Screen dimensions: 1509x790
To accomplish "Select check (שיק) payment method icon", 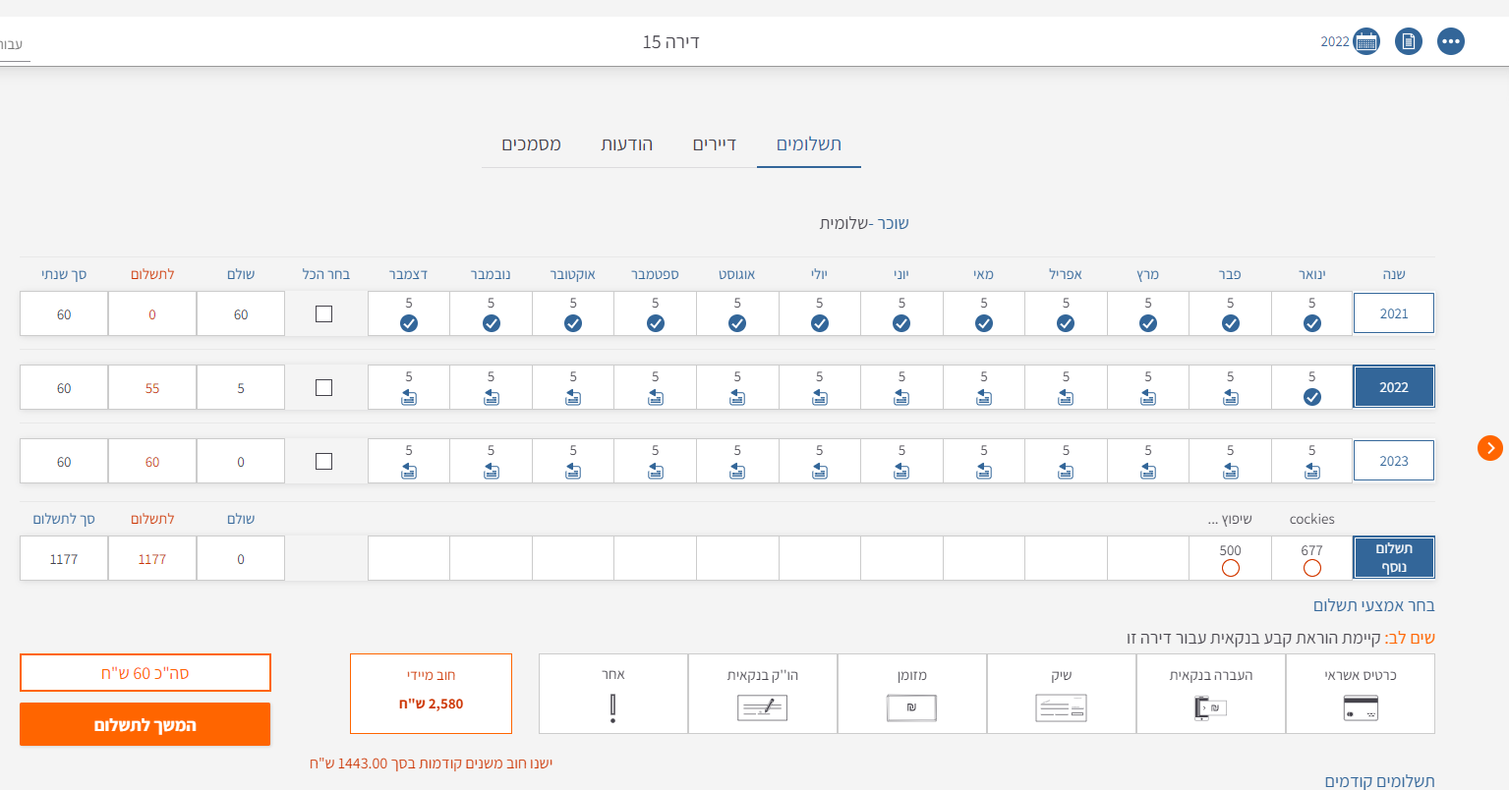I will (1061, 707).
